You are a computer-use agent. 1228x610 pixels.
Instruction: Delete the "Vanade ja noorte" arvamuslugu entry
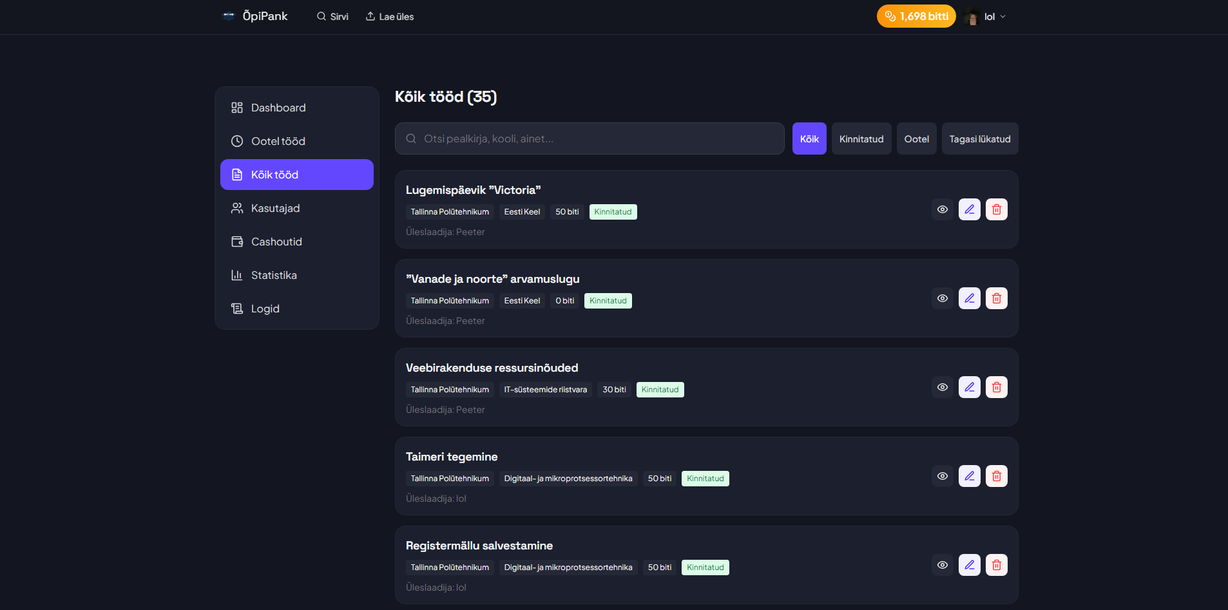pyautogui.click(x=996, y=298)
